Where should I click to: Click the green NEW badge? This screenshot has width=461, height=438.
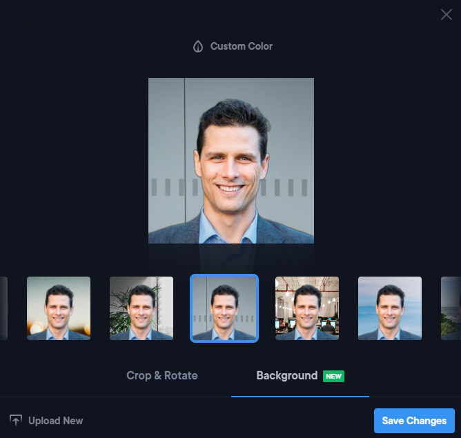(x=333, y=376)
